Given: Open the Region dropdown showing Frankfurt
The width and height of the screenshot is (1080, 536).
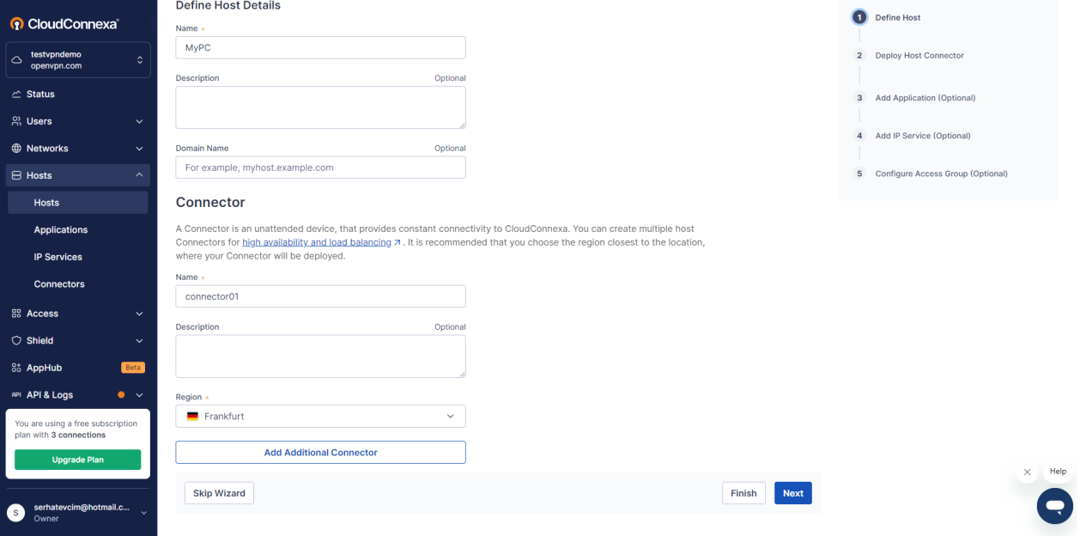Looking at the screenshot, I should click(320, 417).
